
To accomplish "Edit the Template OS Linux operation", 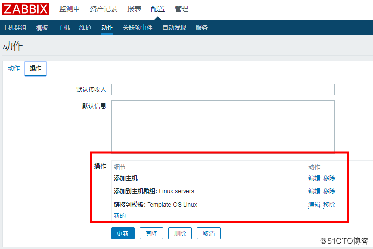I will [314, 205].
